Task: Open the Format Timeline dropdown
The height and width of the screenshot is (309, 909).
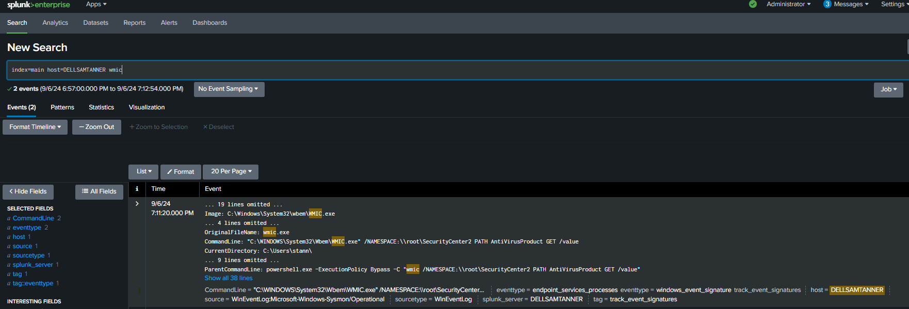Action: click(x=35, y=127)
